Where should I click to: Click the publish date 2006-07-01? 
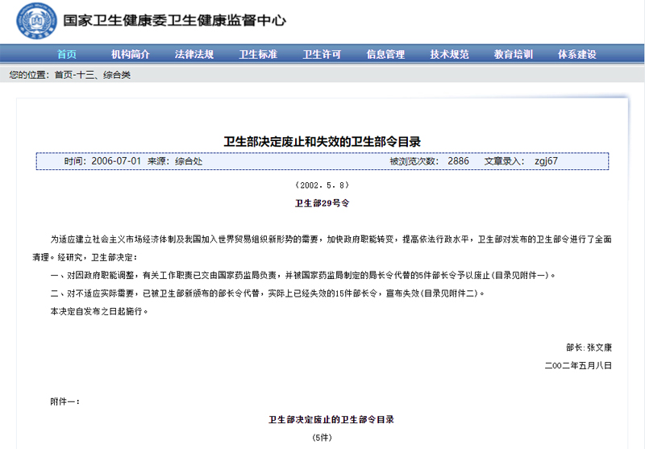116,161
